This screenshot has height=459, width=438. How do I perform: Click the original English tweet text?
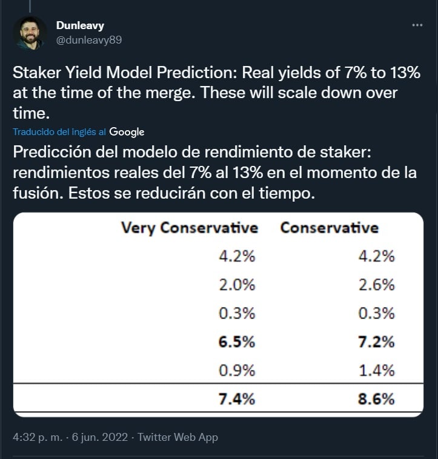[x=217, y=93]
